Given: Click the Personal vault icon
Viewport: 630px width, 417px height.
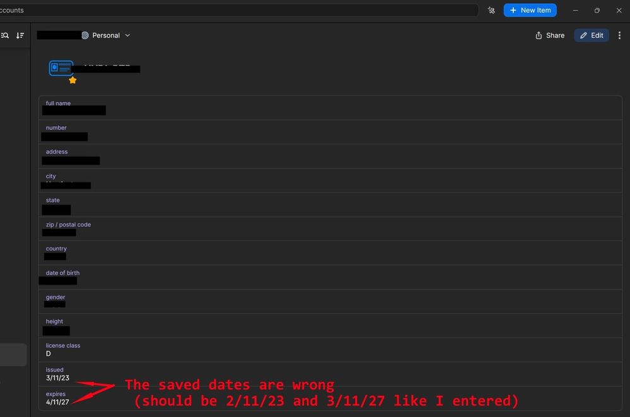Looking at the screenshot, I should (x=85, y=35).
